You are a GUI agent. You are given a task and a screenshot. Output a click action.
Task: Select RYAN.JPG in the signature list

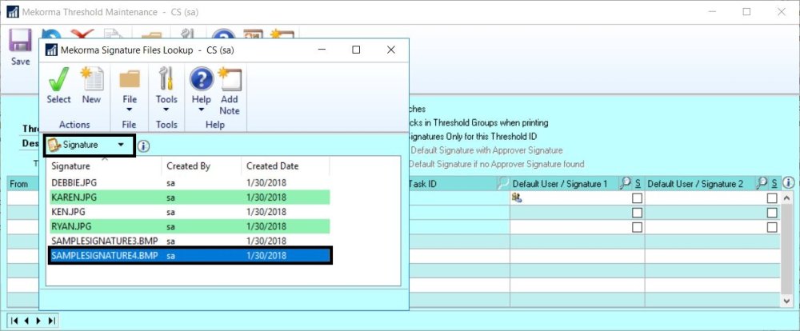point(190,226)
